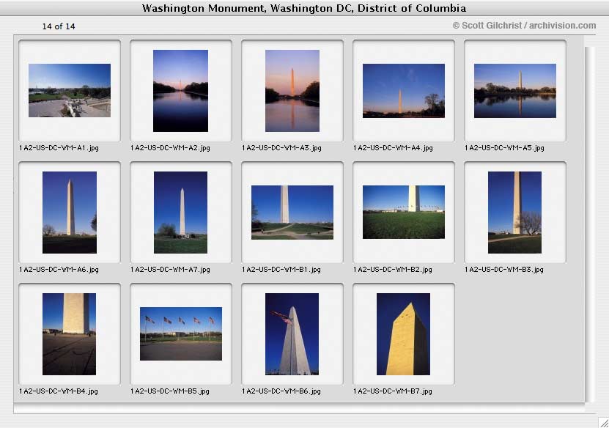This screenshot has height=428, width=609.
Task: Click the filename label 1A2-US-DC-WM-A5.jpg
Action: coord(504,148)
